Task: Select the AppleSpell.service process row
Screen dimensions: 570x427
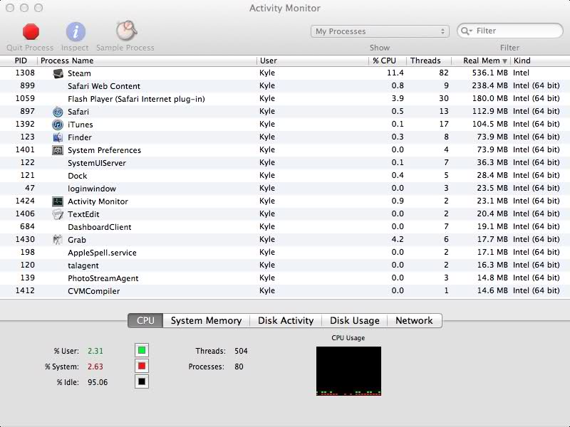Action: 285,253
